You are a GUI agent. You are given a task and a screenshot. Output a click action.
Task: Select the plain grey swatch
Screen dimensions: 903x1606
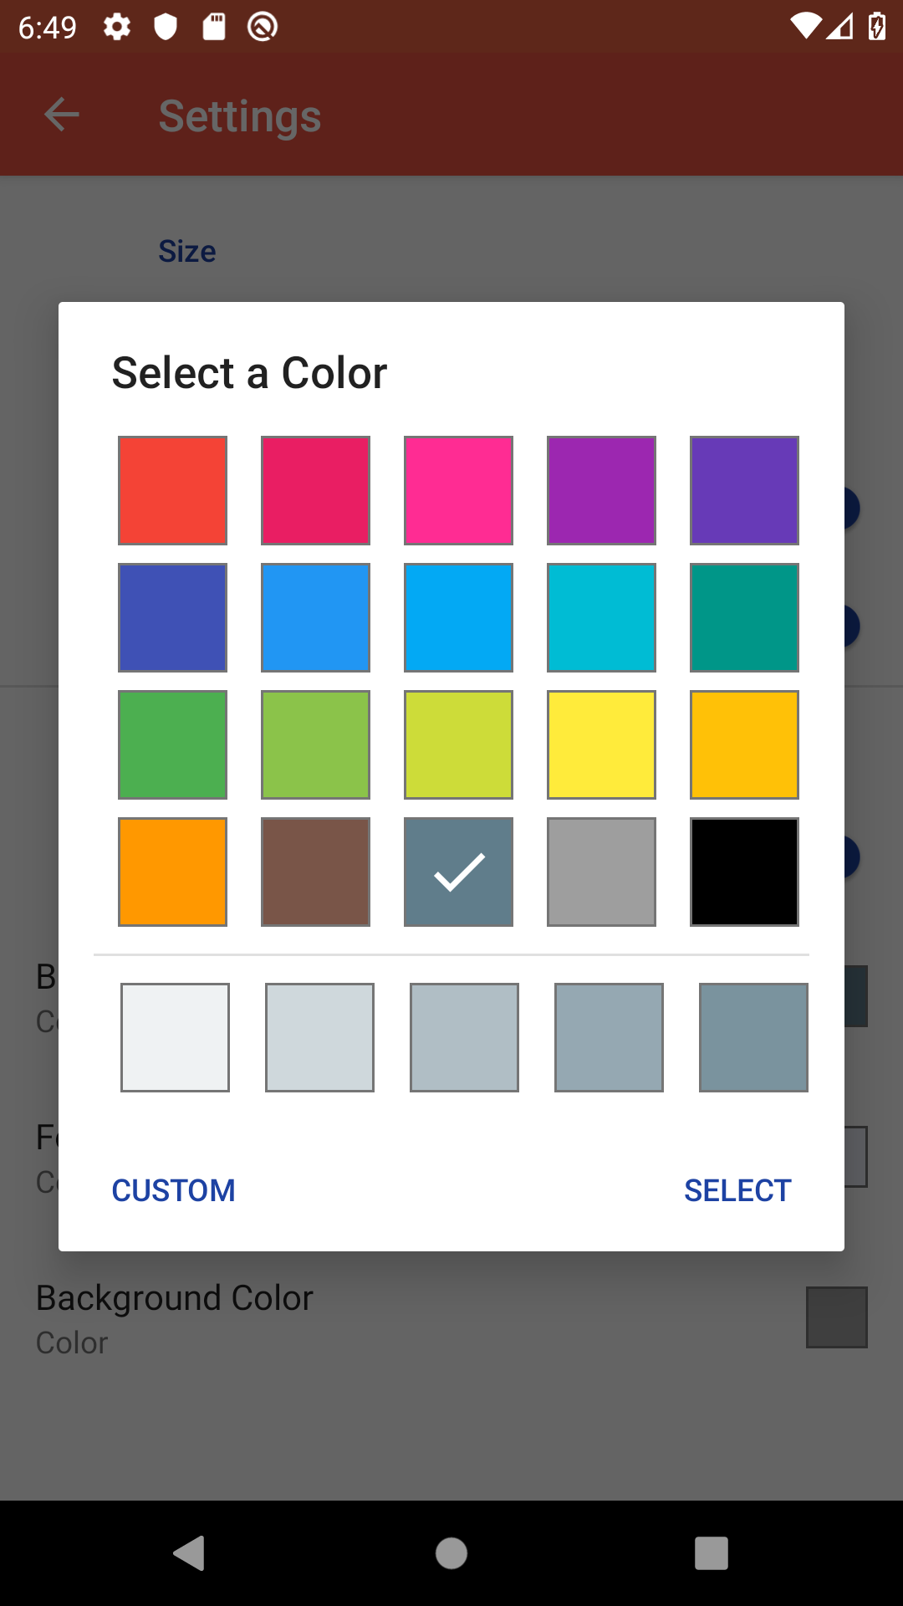click(x=601, y=872)
